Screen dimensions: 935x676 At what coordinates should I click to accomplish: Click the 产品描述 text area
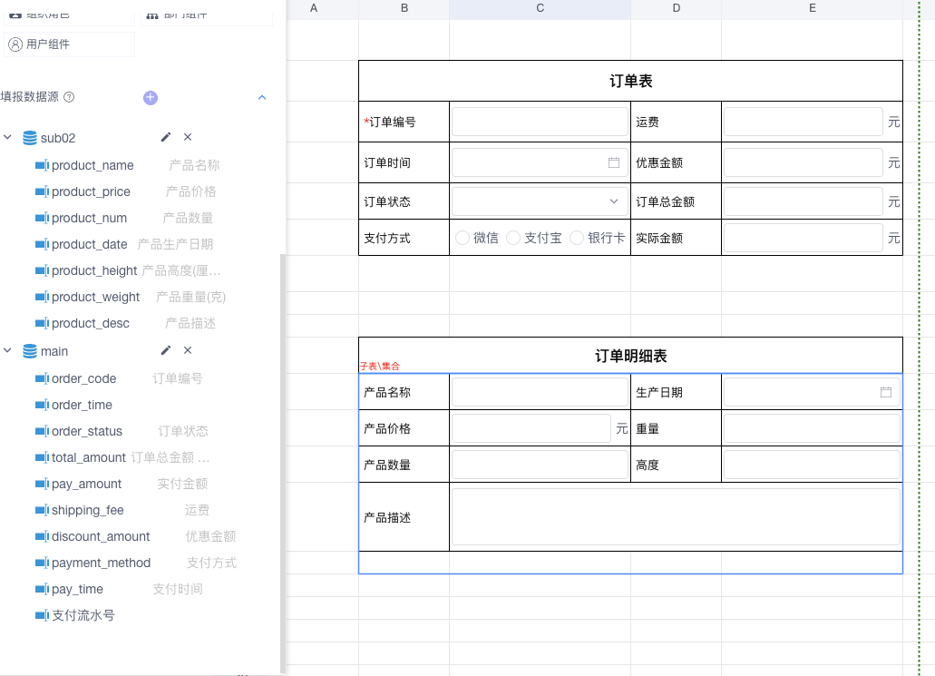coord(676,517)
